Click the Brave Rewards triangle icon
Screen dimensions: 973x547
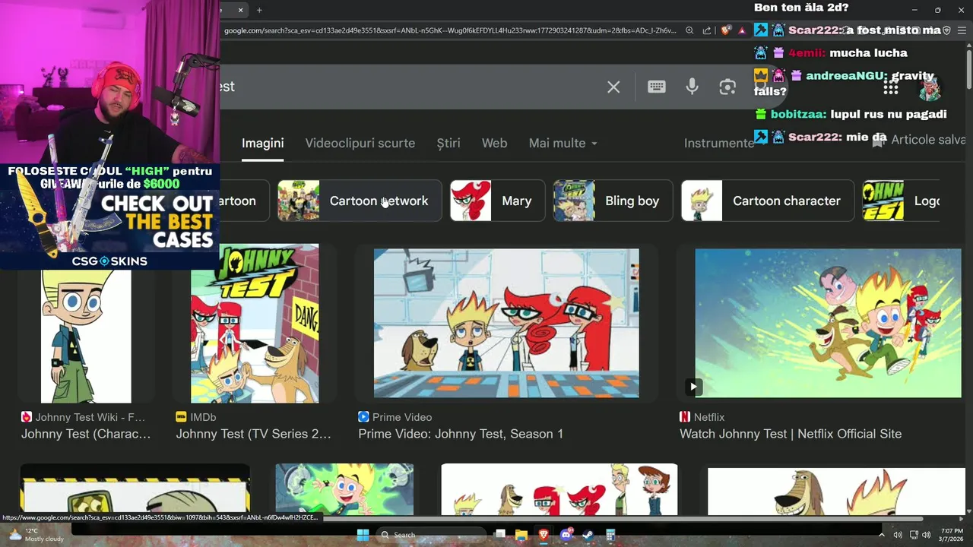742,30
